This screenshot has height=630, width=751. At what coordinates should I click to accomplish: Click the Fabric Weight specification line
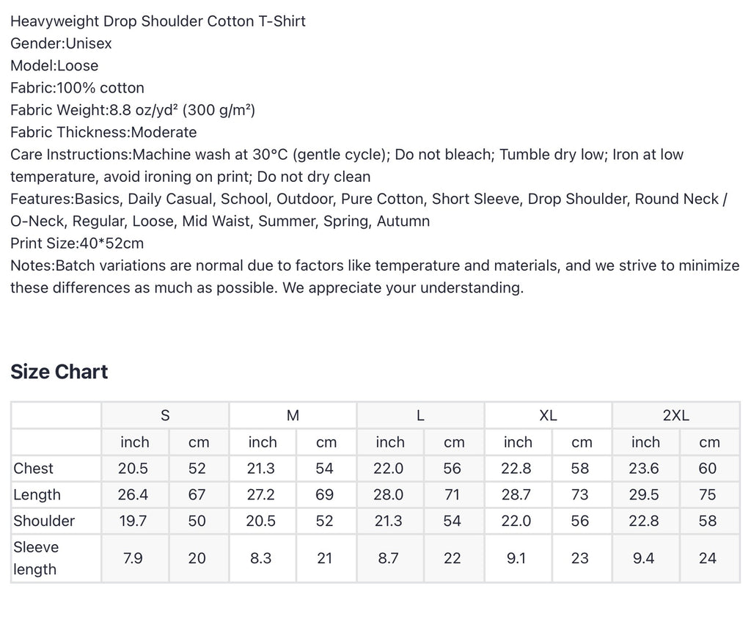133,110
